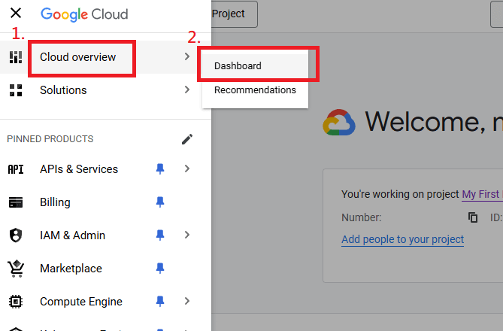
Task: Click Add people to your project link
Action: click(x=402, y=239)
